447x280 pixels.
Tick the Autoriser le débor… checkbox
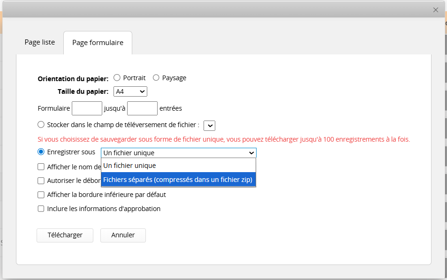click(x=41, y=181)
